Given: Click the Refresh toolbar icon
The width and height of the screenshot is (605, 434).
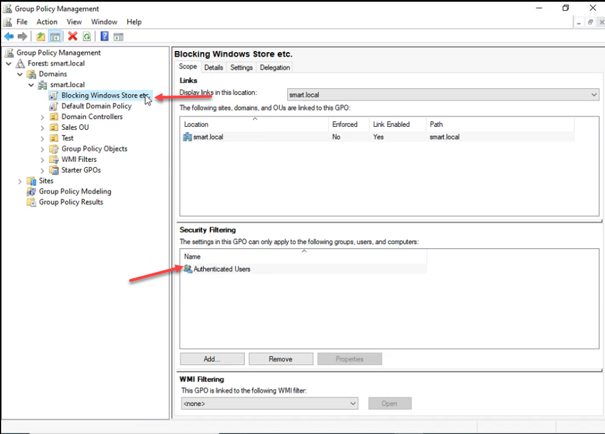Looking at the screenshot, I should [87, 36].
